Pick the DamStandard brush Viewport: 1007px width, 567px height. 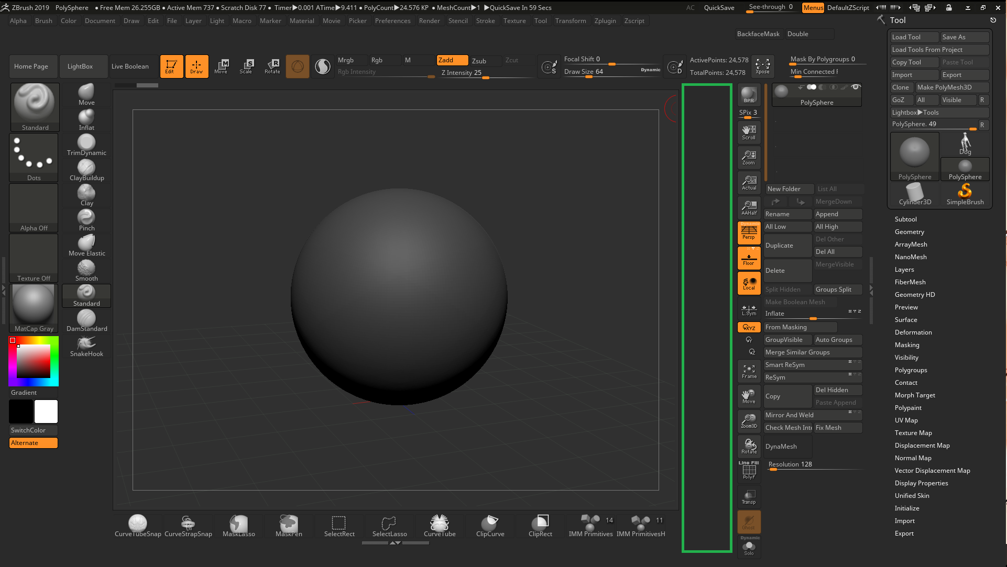click(86, 320)
